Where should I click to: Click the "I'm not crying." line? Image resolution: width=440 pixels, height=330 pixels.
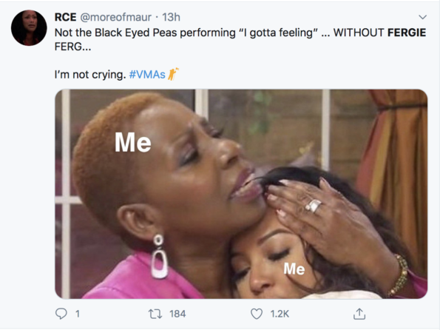point(90,75)
